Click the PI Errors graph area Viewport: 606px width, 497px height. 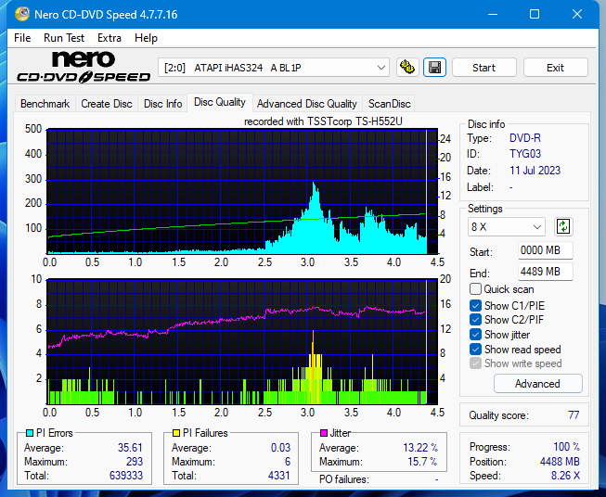[242, 192]
